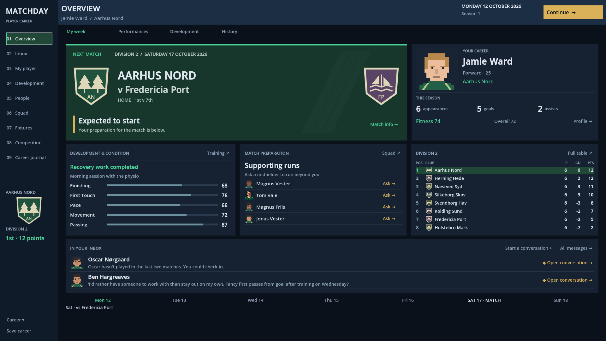Open conversation with Oscar Nørgaard
This screenshot has width=606, height=341.
567,263
